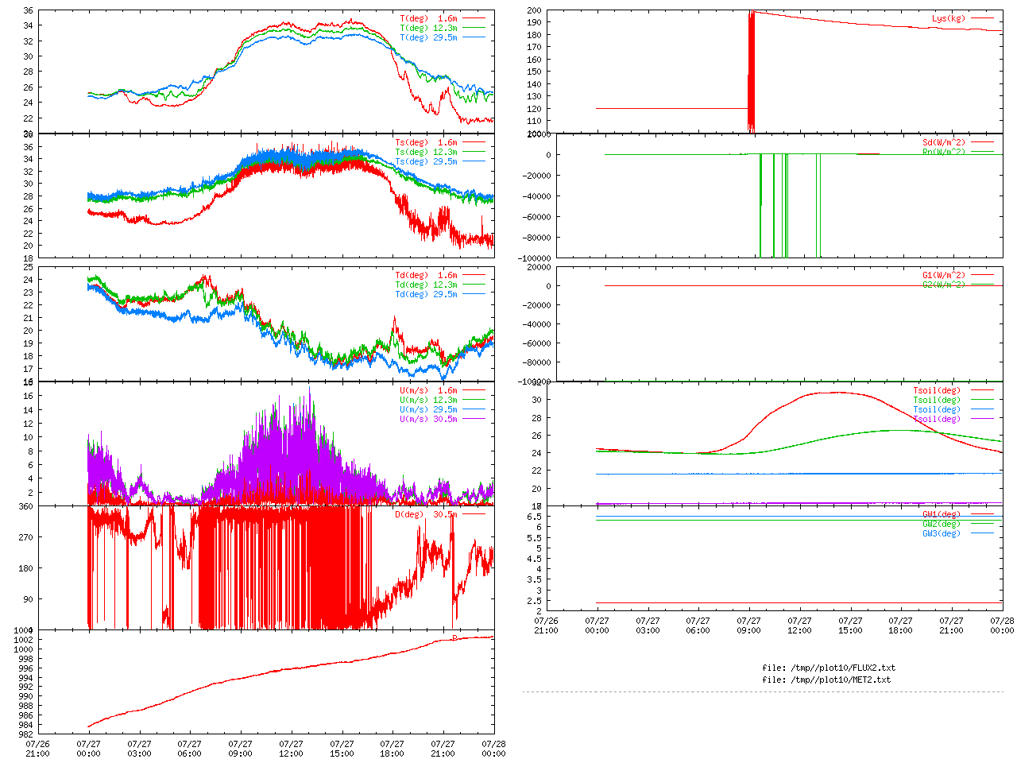Pick the 'Td(deg) 1.6m' legend text

[x=427, y=276]
